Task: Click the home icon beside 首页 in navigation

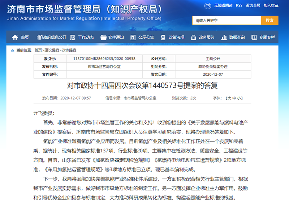Action: (15, 37)
